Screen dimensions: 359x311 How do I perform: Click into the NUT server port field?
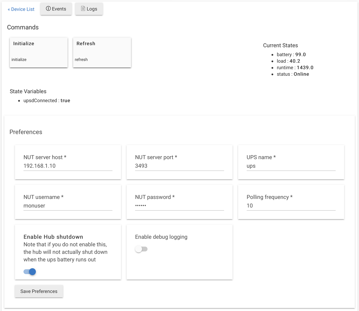pos(179,166)
